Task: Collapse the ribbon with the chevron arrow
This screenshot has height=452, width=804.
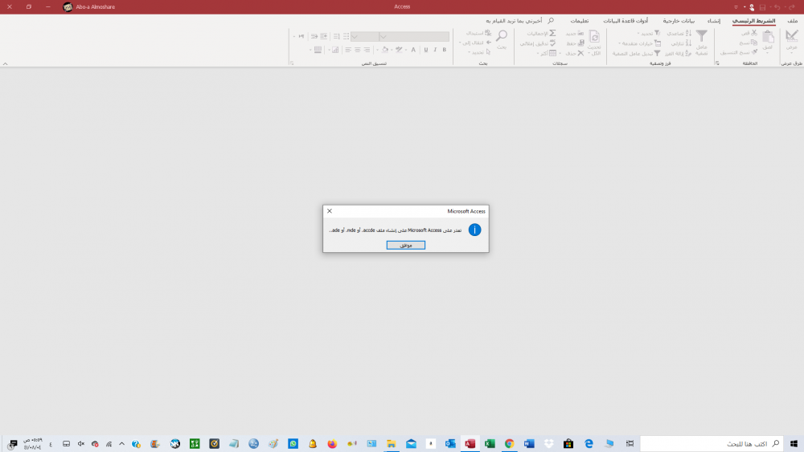Action: pyautogui.click(x=5, y=64)
